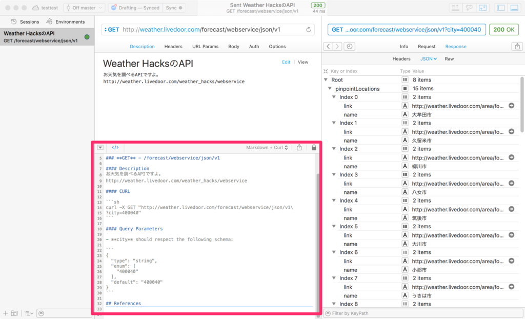Switch to the Sessions tab
Image resolution: width=525 pixels, height=319 pixels.
click(25, 22)
